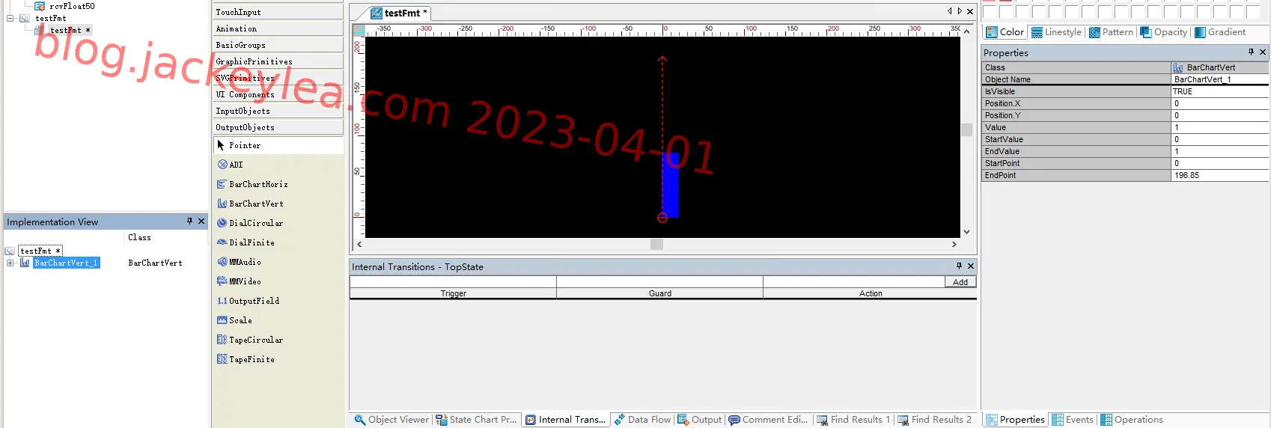This screenshot has width=1271, height=428.
Task: Switch to the Opacity tab
Action: [1164, 32]
